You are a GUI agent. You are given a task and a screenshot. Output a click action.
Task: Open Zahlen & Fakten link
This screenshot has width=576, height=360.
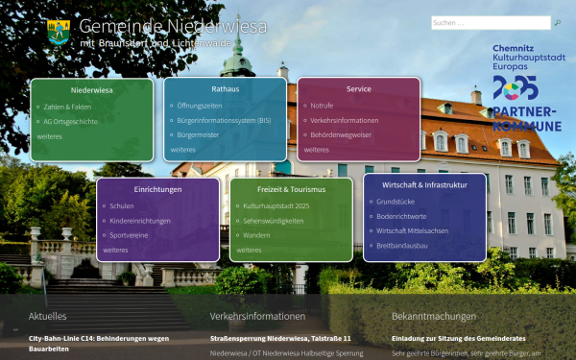click(x=67, y=107)
